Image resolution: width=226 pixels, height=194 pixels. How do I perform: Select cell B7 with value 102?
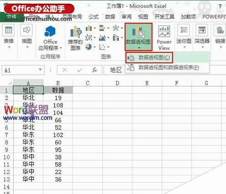[58, 135]
